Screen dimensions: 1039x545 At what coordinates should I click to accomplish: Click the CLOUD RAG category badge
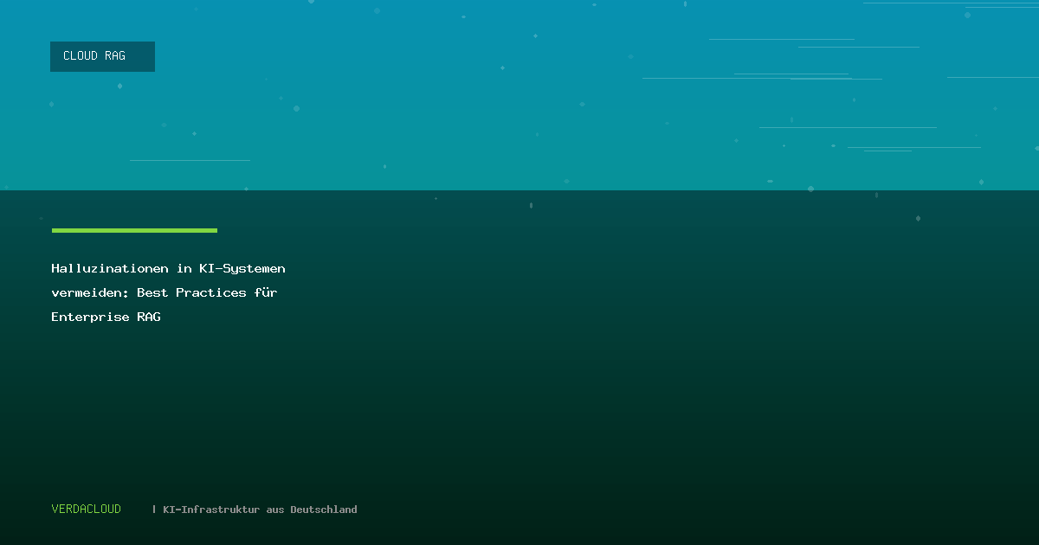pos(102,56)
